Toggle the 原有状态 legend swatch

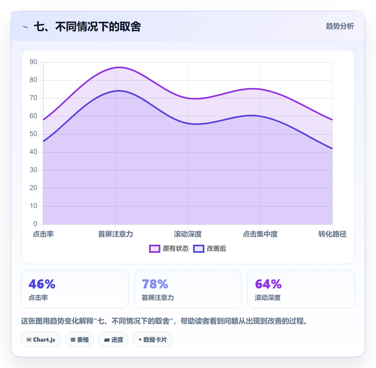point(155,249)
